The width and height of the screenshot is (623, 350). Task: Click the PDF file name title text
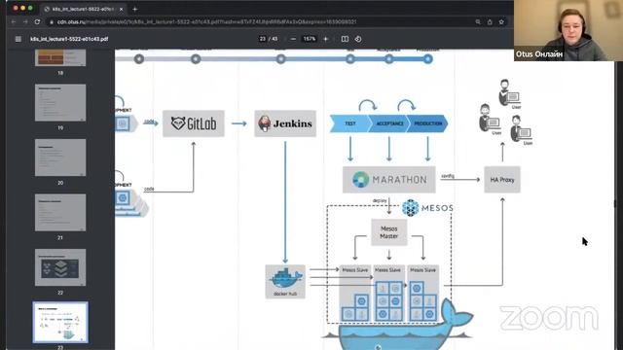(x=69, y=39)
